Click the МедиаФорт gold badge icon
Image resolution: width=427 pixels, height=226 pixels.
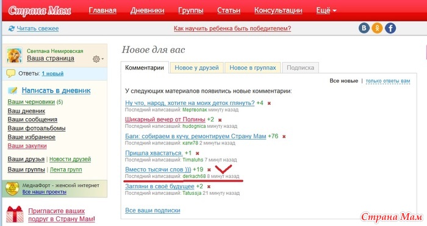pyautogui.click(x=12, y=188)
